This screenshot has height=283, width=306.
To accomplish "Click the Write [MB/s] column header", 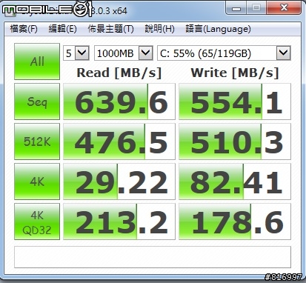I will coord(235,73).
